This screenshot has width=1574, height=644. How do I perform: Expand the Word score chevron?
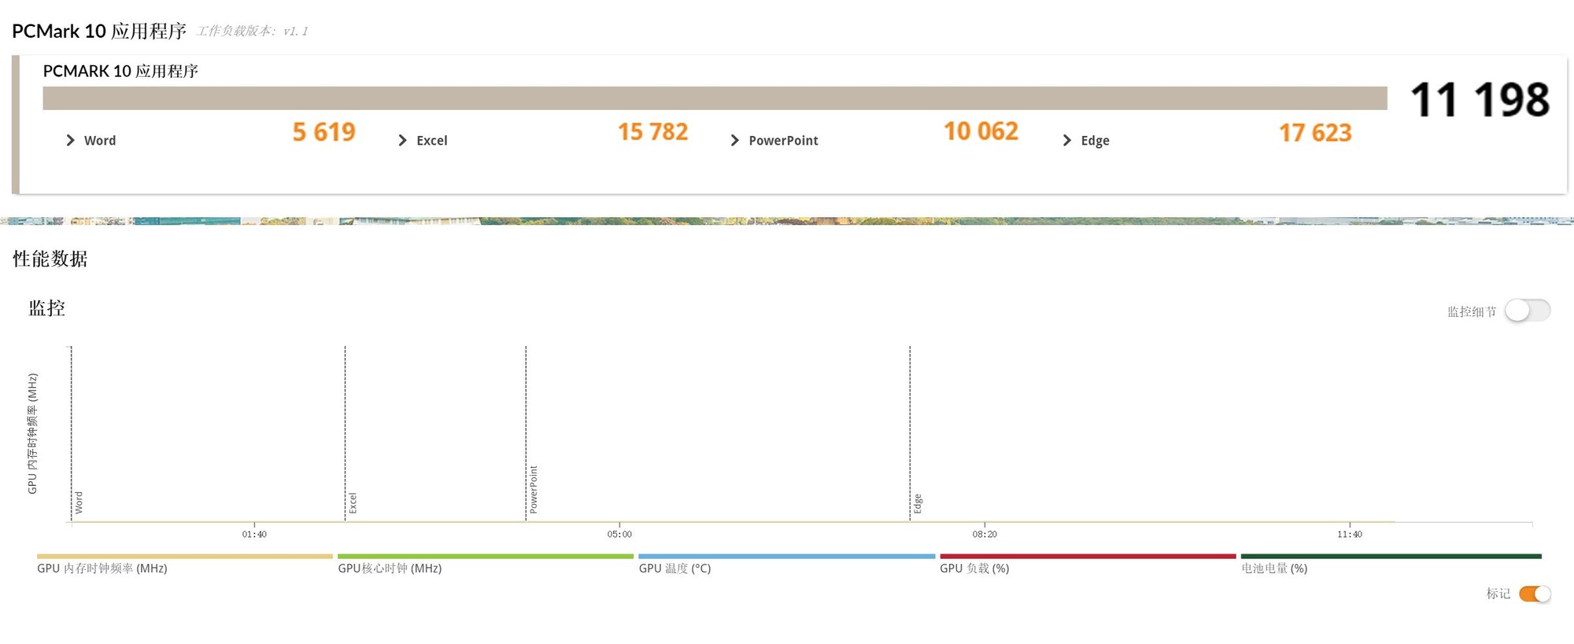point(70,140)
